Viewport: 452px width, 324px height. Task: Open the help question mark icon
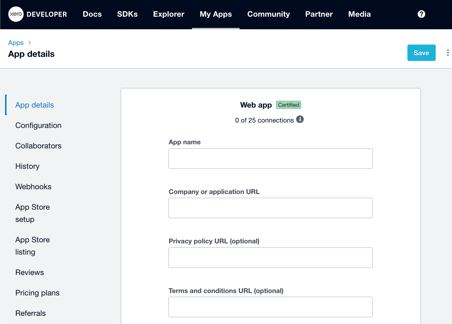[421, 14]
